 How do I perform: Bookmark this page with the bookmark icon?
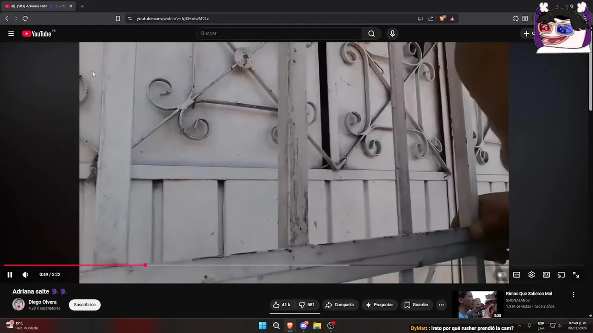pyautogui.click(x=118, y=18)
